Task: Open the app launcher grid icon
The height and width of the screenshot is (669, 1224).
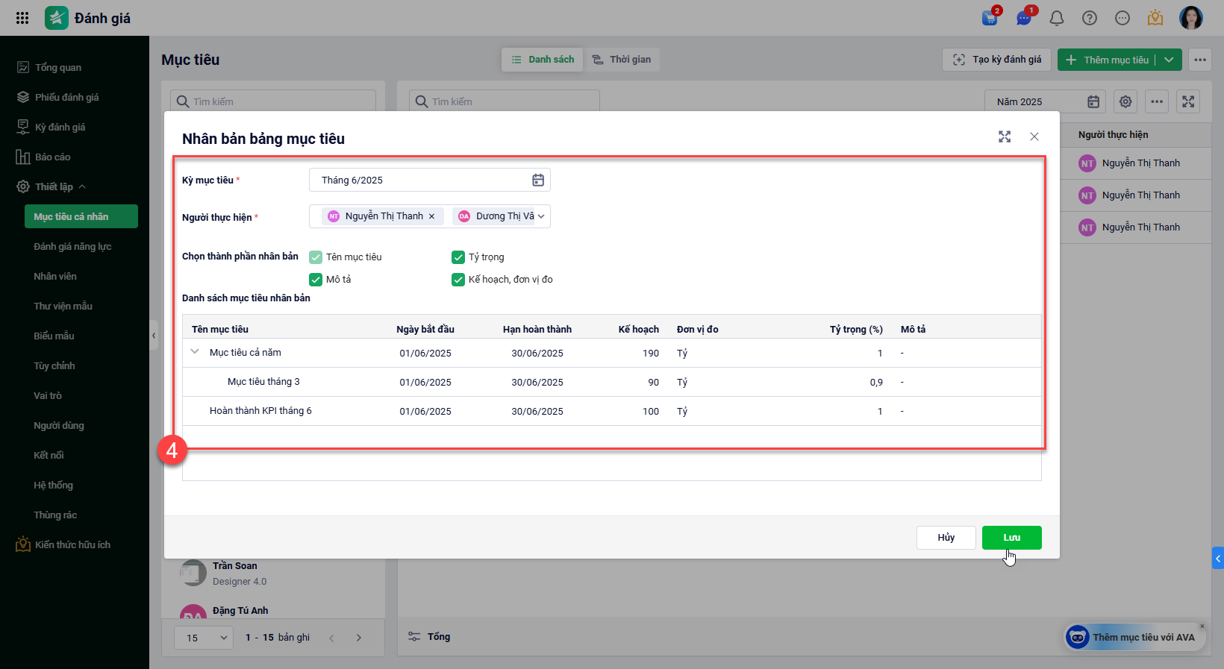Action: (x=22, y=18)
